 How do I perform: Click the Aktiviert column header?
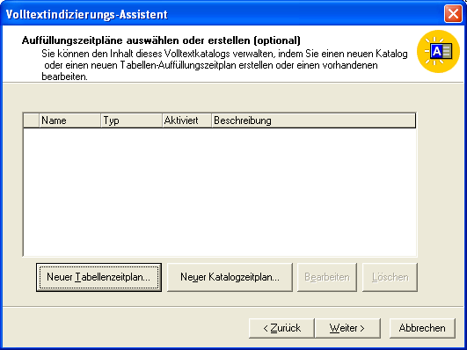186,120
